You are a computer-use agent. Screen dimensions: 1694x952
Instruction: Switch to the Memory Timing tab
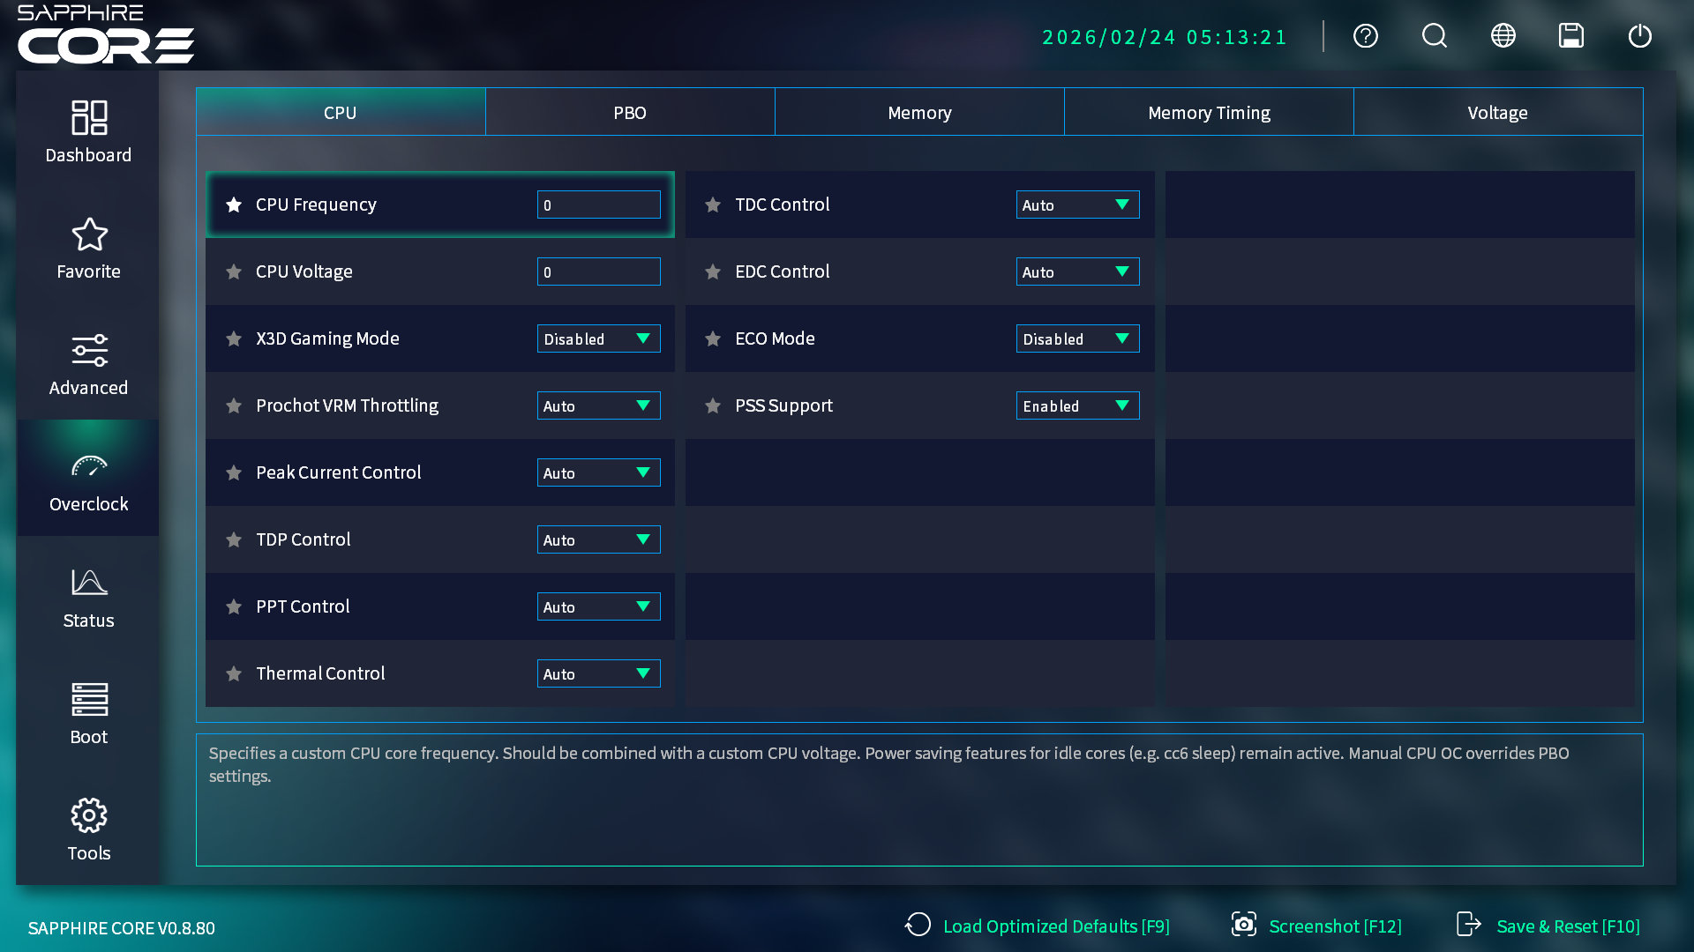(1209, 112)
